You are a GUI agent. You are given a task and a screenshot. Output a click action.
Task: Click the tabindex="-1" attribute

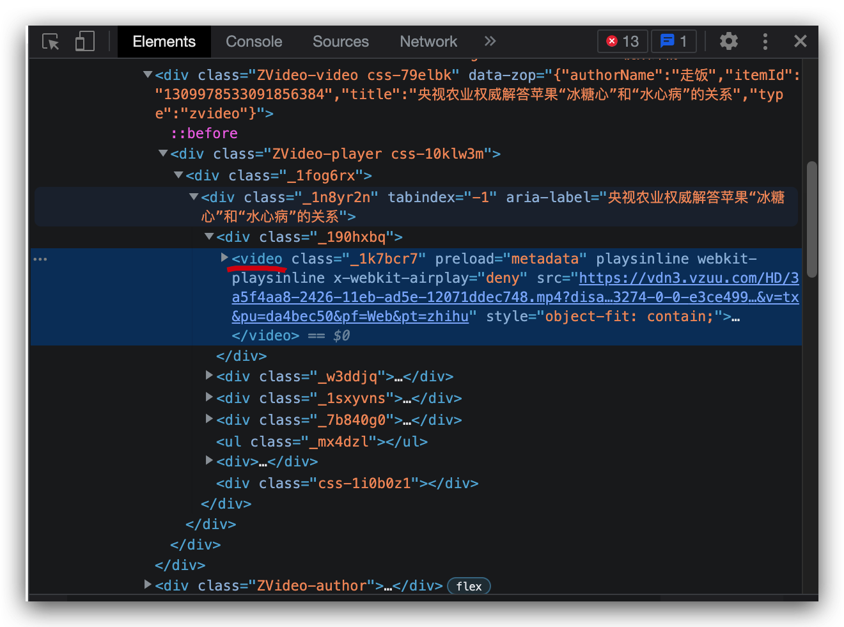click(442, 197)
